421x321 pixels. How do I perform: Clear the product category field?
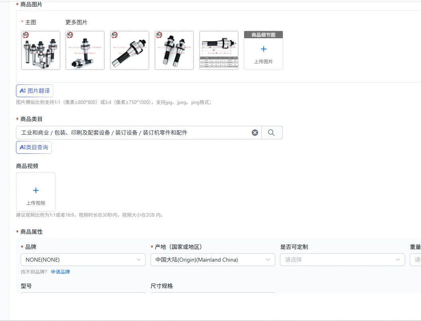[x=255, y=133]
